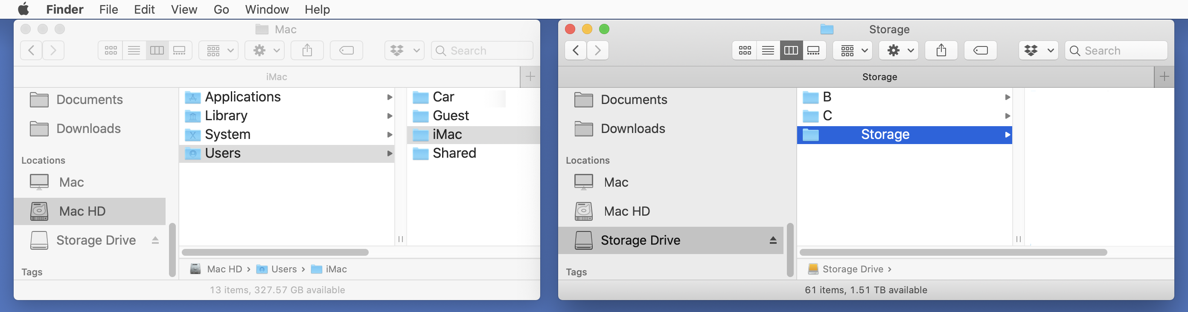Click Users in the Mac window path bar
1188x312 pixels.
(283, 269)
